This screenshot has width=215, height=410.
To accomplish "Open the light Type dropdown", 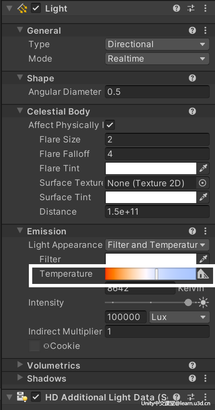I will pyautogui.click(x=157, y=44).
